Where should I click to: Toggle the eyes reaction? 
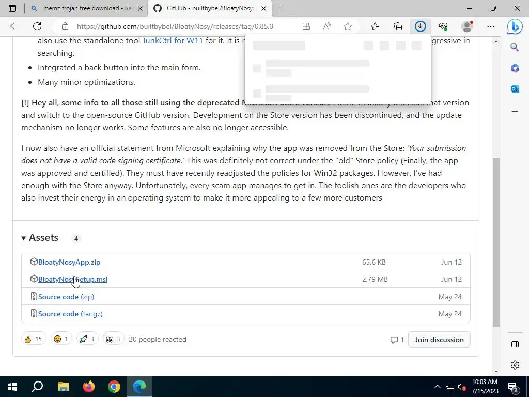[x=113, y=339]
